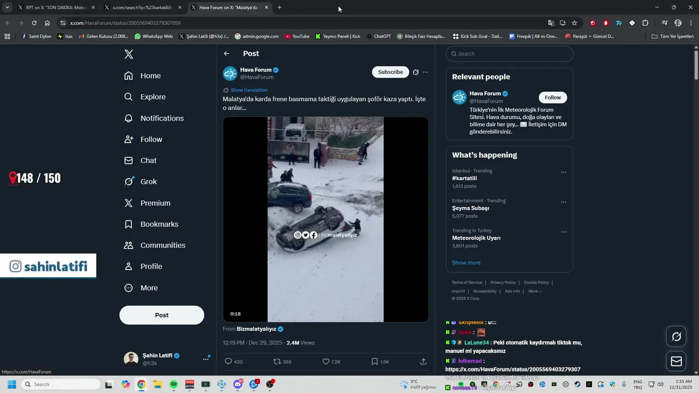Go to Home in X sidebar
This screenshot has width=699, height=393.
143,76
